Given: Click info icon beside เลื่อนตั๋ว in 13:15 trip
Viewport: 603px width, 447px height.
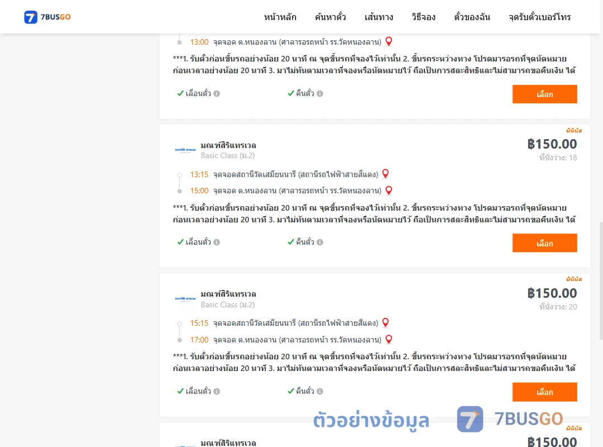Looking at the screenshot, I should (217, 242).
